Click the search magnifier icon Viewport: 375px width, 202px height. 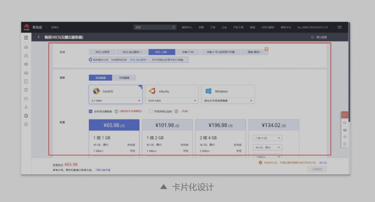tap(174, 27)
